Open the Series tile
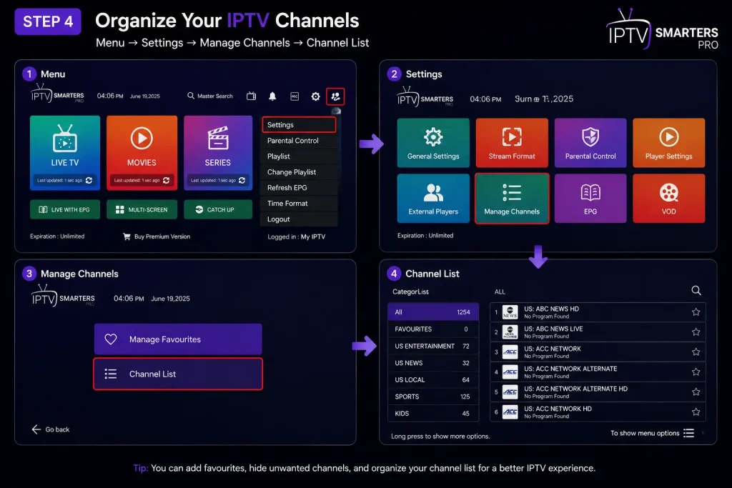The height and width of the screenshot is (488, 732). tap(218, 153)
